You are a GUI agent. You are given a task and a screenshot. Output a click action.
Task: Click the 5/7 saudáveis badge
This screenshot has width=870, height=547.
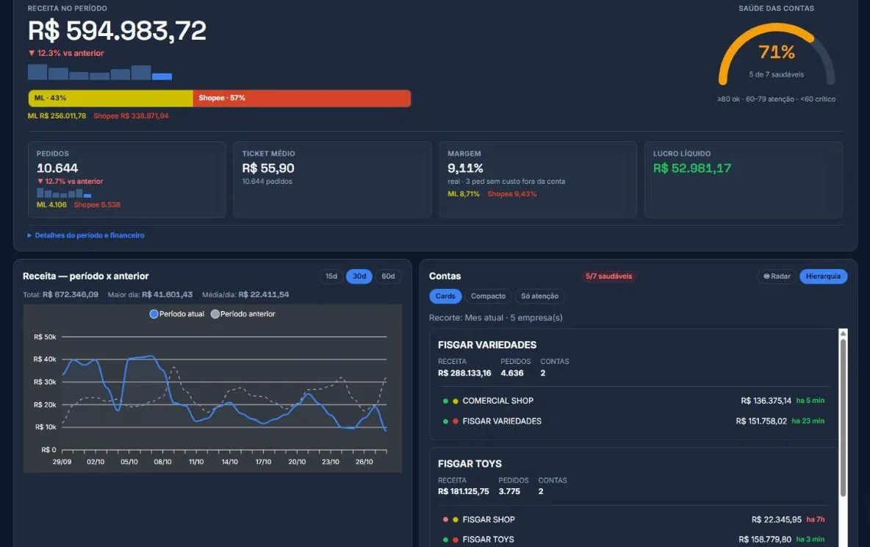[608, 276]
